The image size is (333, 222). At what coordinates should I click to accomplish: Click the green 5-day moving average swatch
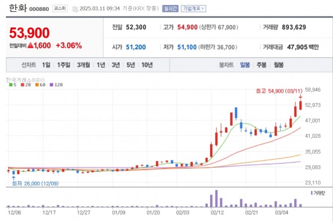coord(11,85)
